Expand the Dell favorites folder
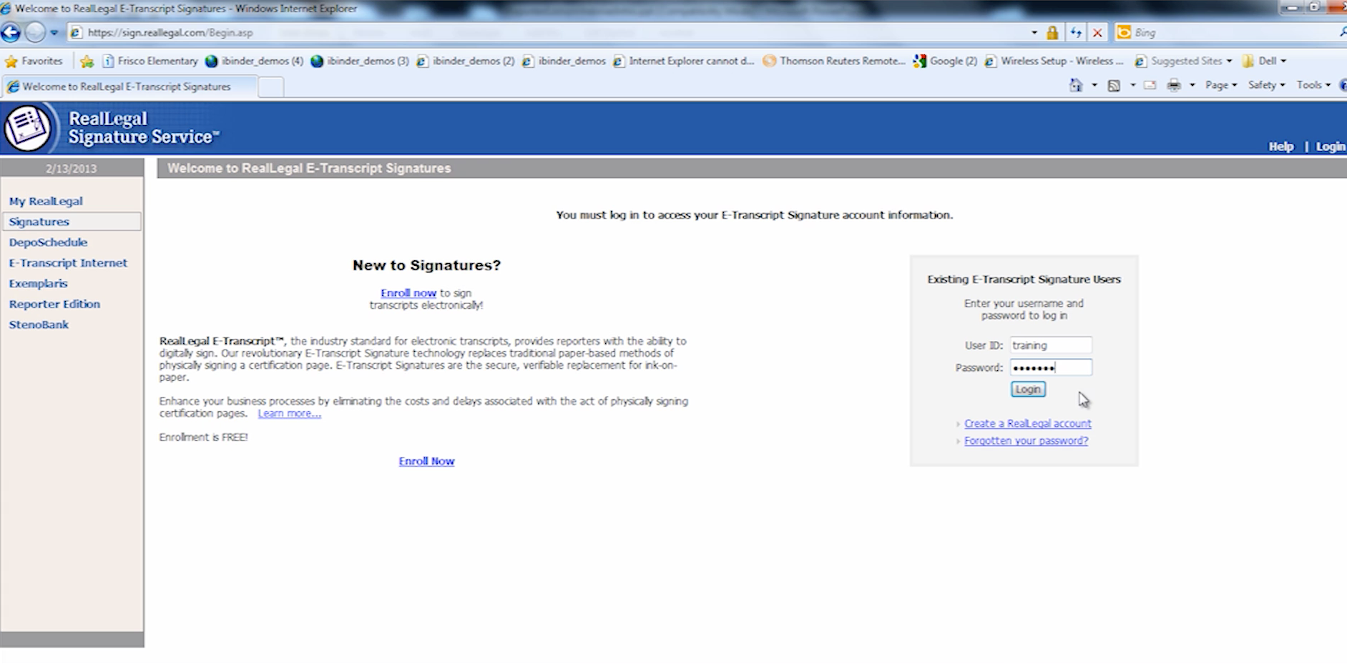1347x664 pixels. tap(1265, 61)
